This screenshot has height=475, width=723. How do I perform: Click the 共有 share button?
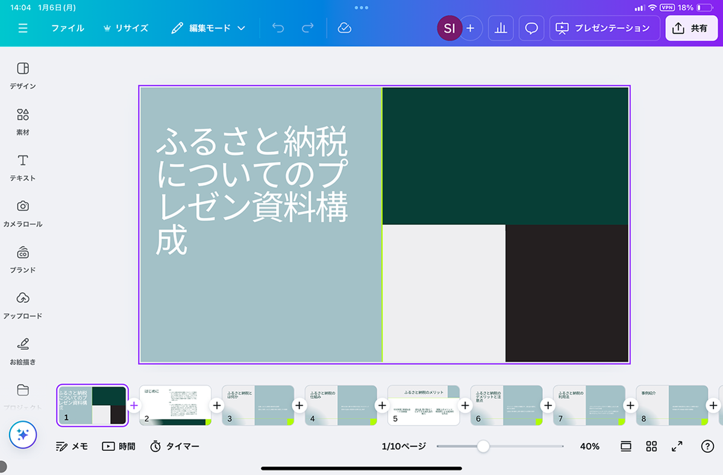pos(691,28)
